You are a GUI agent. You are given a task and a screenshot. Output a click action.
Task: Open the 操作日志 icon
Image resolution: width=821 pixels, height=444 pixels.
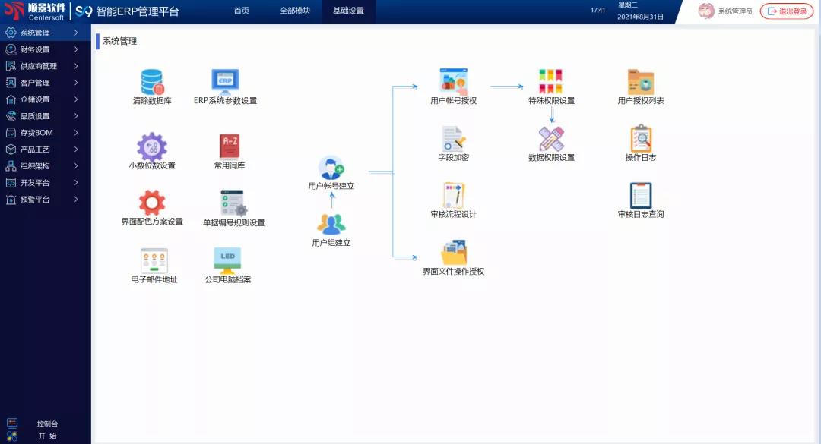pos(641,139)
